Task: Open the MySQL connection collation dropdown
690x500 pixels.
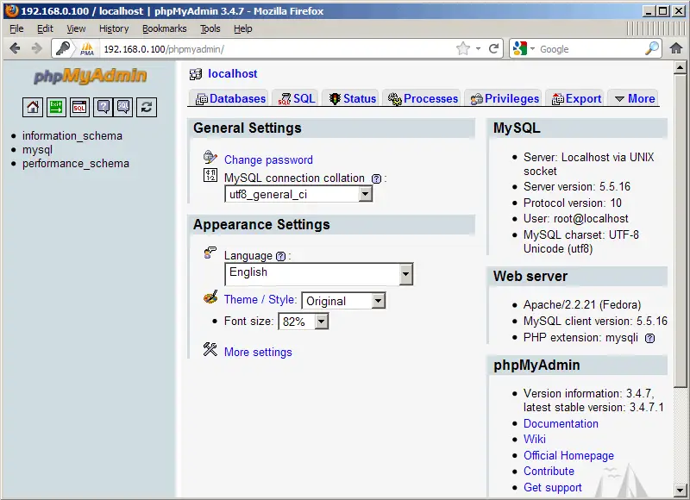Action: point(298,194)
